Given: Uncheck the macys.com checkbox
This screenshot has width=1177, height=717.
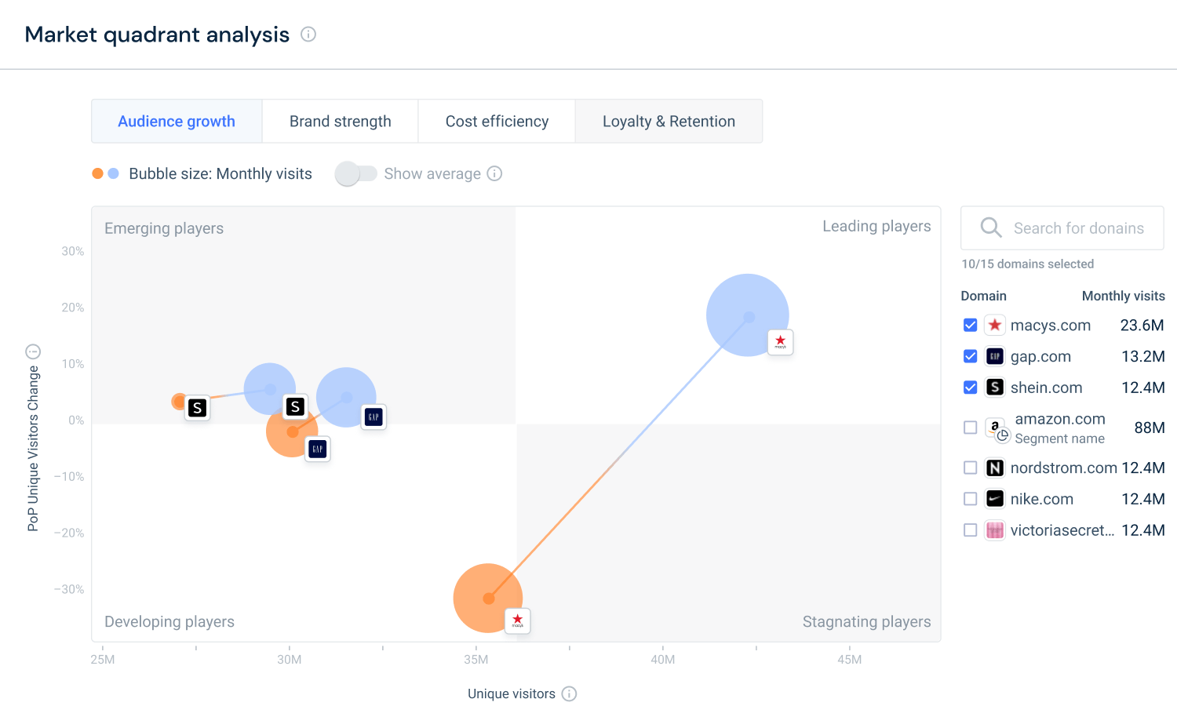Looking at the screenshot, I should (x=970, y=325).
